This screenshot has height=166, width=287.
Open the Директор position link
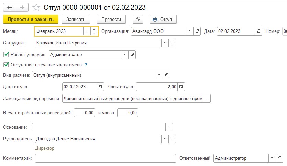click(45, 148)
